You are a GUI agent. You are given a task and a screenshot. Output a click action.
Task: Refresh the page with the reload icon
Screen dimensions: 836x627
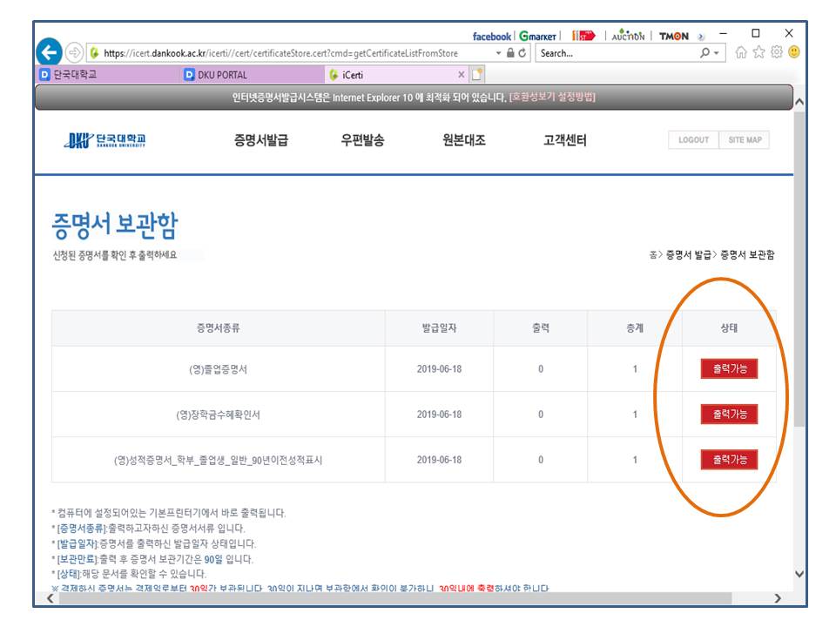tap(522, 53)
